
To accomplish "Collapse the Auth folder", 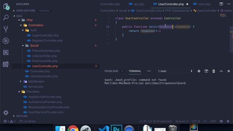I will 23,30.
